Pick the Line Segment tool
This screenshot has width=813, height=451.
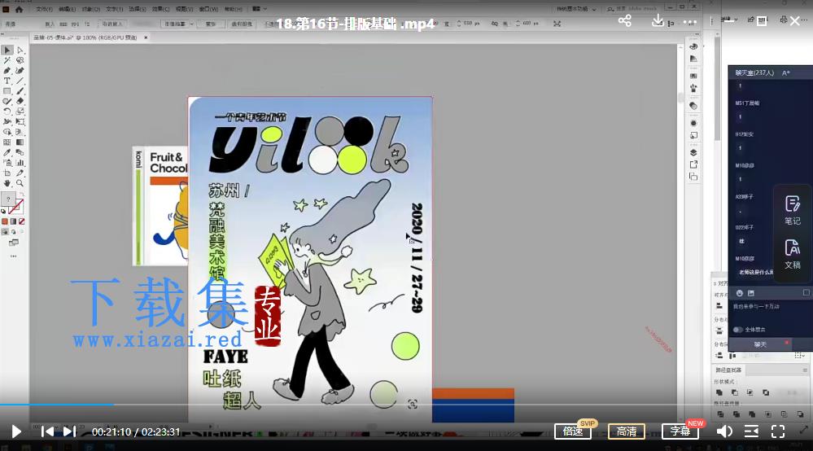(x=20, y=81)
